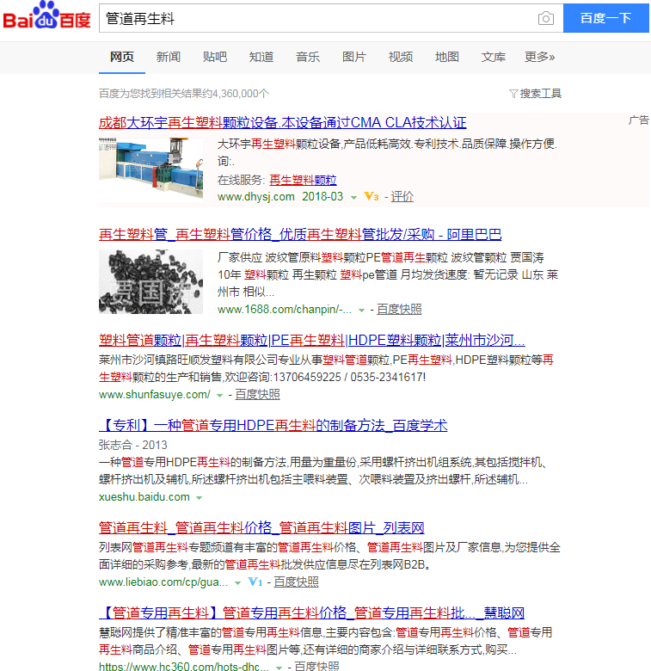This screenshot has height=671, width=651.
Task: Open 搜索工具 search tools
Action: point(540,93)
